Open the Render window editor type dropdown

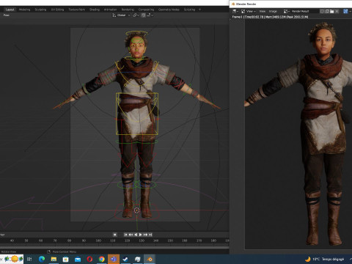[235, 11]
